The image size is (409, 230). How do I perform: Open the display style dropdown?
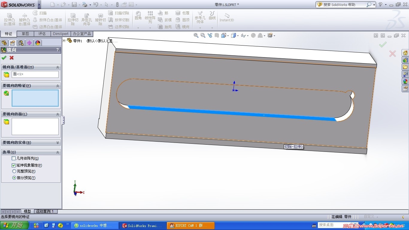point(238,36)
